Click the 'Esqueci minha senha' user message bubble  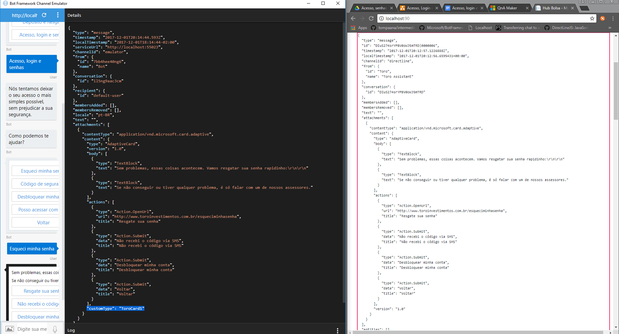[x=32, y=248]
